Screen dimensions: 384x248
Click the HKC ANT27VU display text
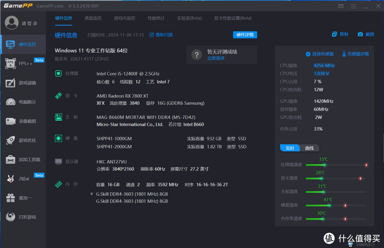point(112,162)
